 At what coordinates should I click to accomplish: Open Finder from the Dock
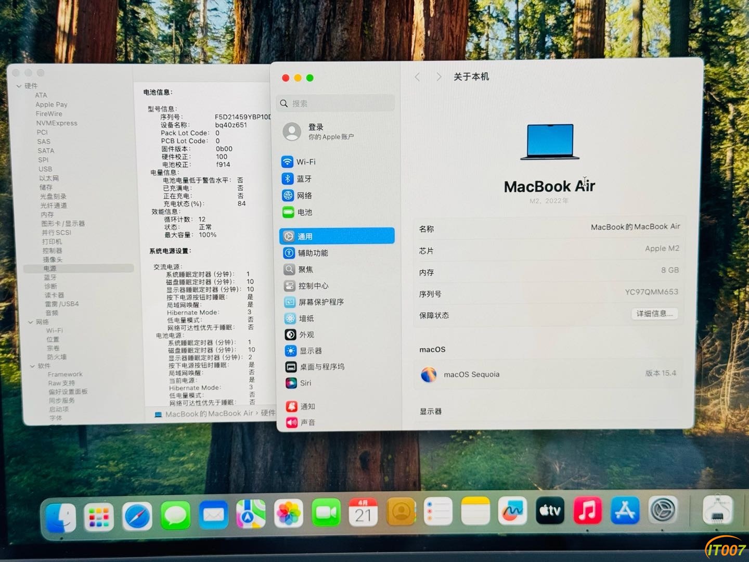tap(61, 518)
